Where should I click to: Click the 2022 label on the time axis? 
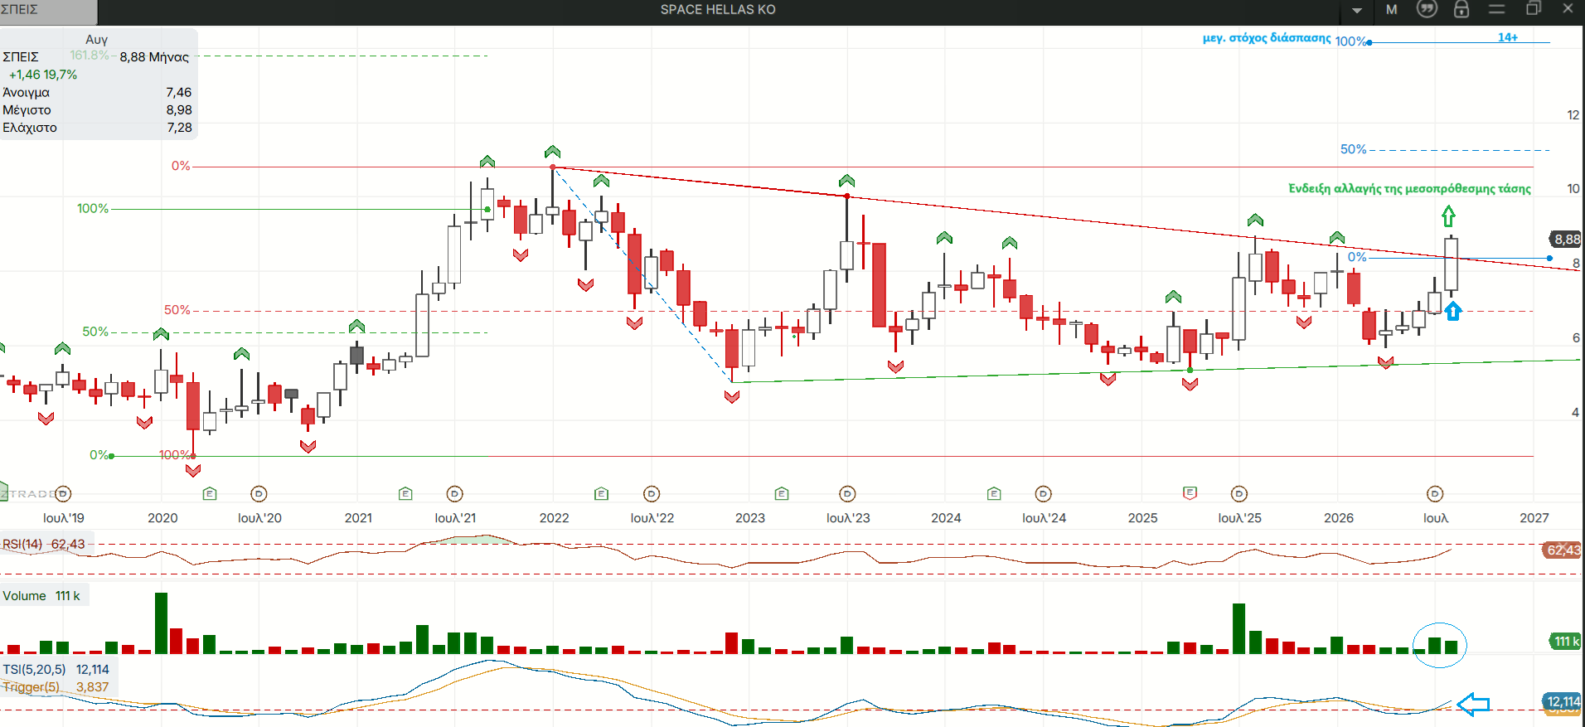(554, 518)
